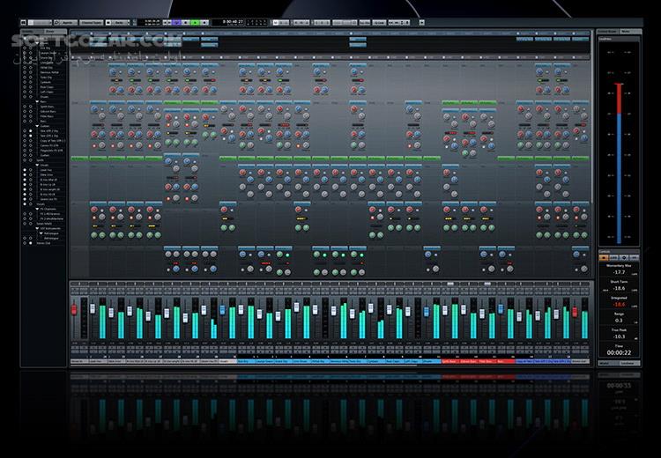
Task: Toggle left zone dot for Lead Vox
Action: [25, 170]
